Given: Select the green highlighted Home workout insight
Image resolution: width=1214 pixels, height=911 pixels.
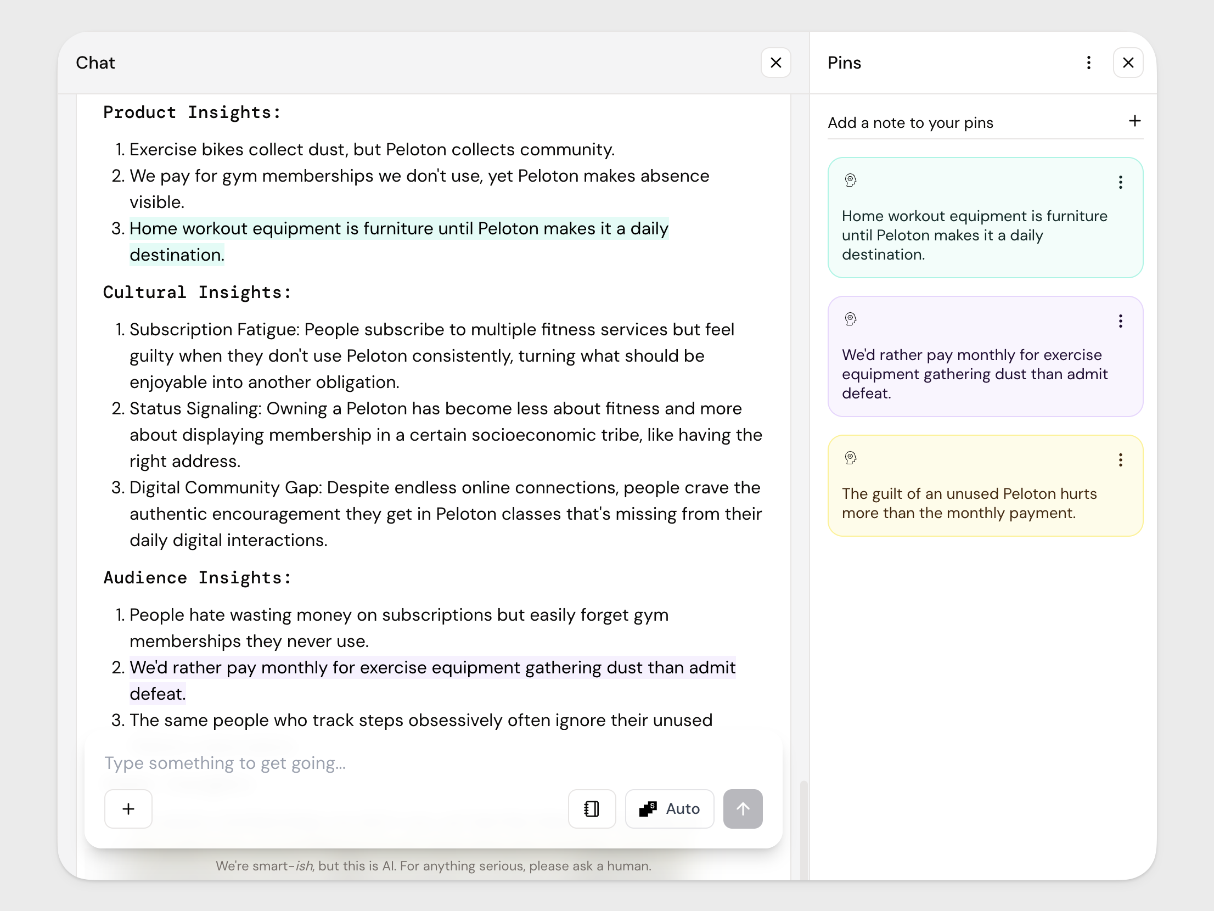Looking at the screenshot, I should 398,229.
